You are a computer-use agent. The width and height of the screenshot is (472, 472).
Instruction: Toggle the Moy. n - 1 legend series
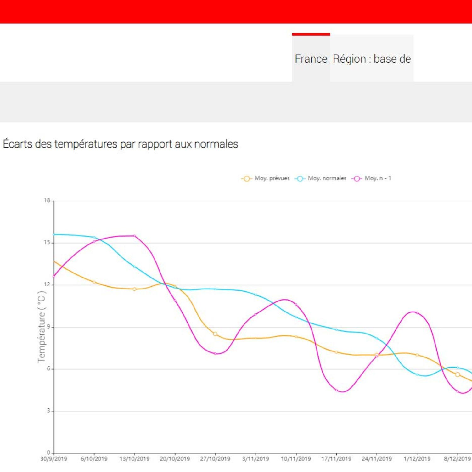click(x=371, y=178)
